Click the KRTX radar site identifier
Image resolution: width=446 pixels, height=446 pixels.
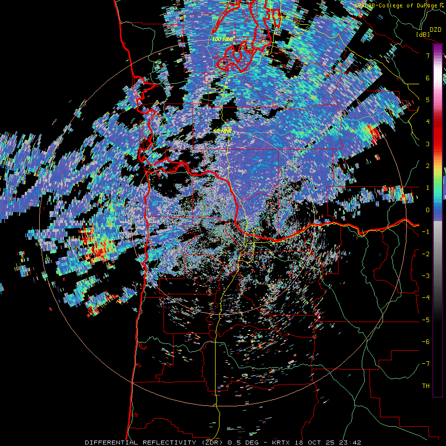281,443
